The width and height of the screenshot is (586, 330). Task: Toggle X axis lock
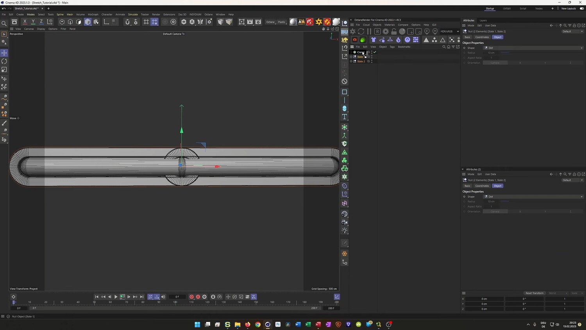25,22
